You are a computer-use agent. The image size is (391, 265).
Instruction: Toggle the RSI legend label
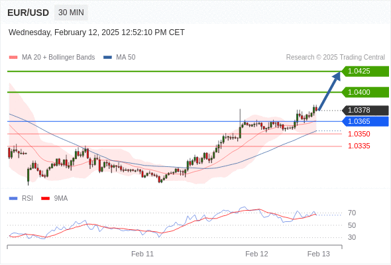point(27,199)
